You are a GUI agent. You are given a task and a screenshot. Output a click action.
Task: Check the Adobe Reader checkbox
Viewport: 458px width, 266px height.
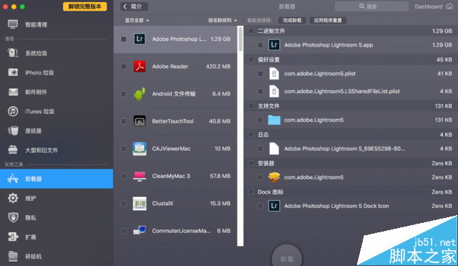124,67
